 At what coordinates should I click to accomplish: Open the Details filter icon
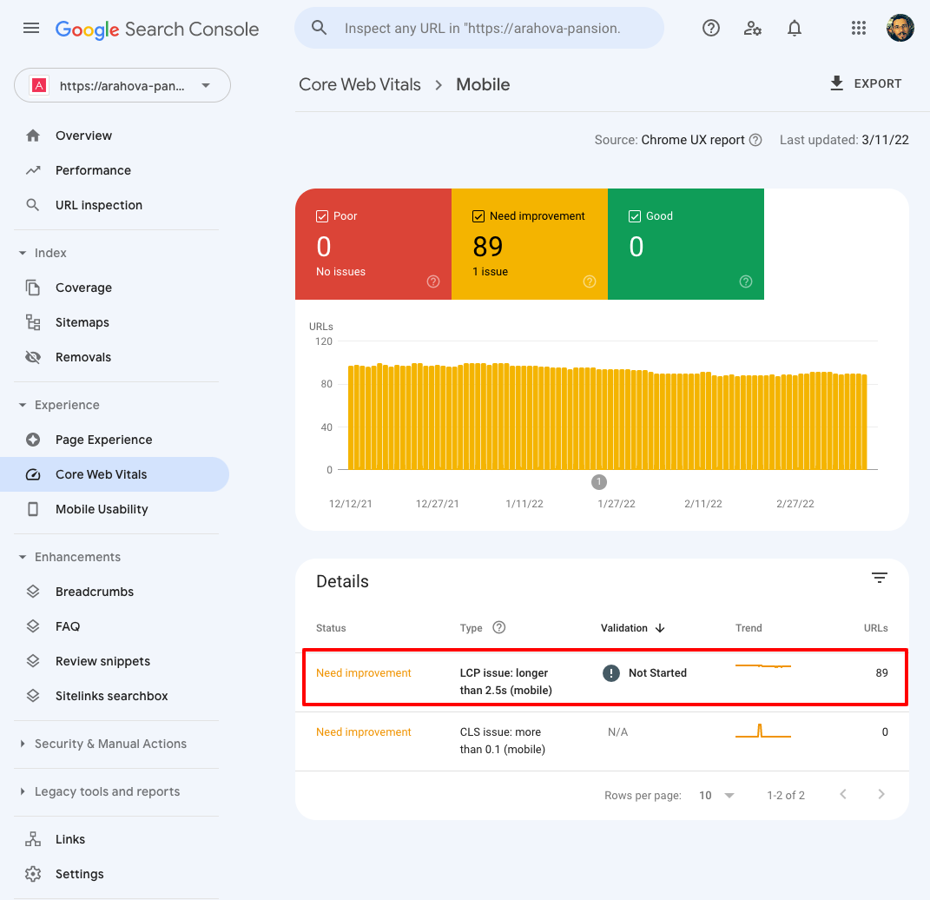pyautogui.click(x=879, y=578)
